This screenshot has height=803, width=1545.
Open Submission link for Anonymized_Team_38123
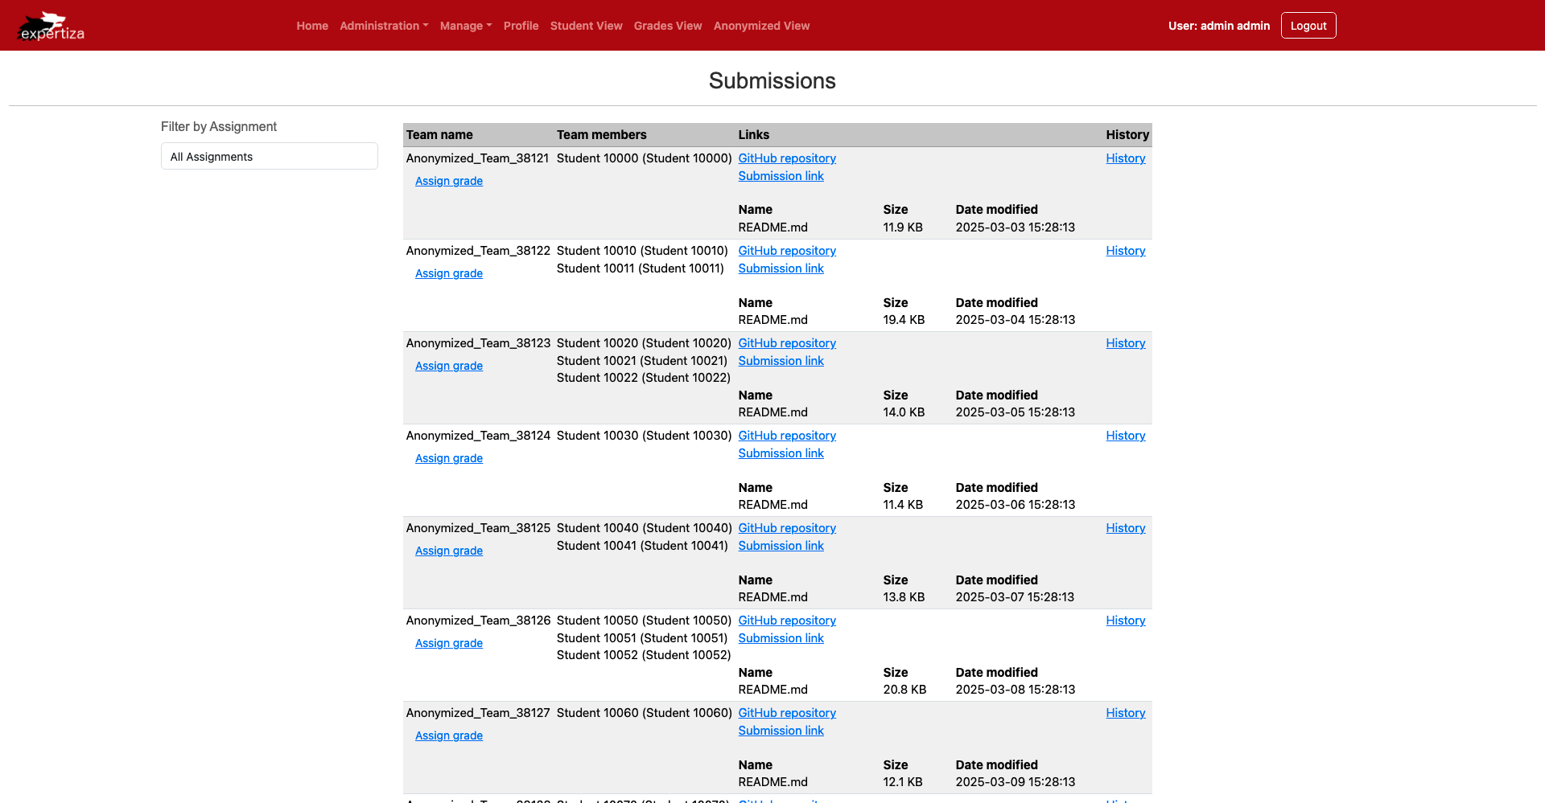pos(781,361)
